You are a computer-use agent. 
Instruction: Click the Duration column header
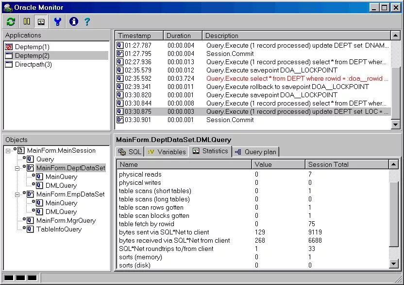tap(183, 36)
